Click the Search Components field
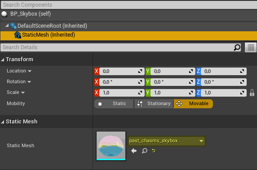This screenshot has width=257, height=170. click(x=129, y=5)
